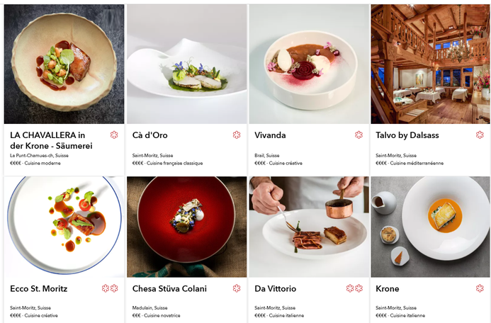Click the star icon next to Chesa Stüva Colani
491x323 pixels.
click(x=237, y=288)
